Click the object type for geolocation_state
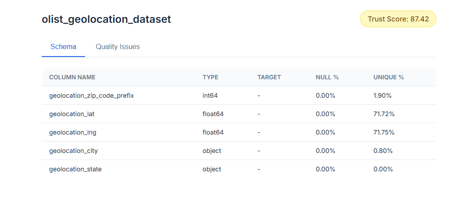This screenshot has height=209, width=457. [211, 169]
